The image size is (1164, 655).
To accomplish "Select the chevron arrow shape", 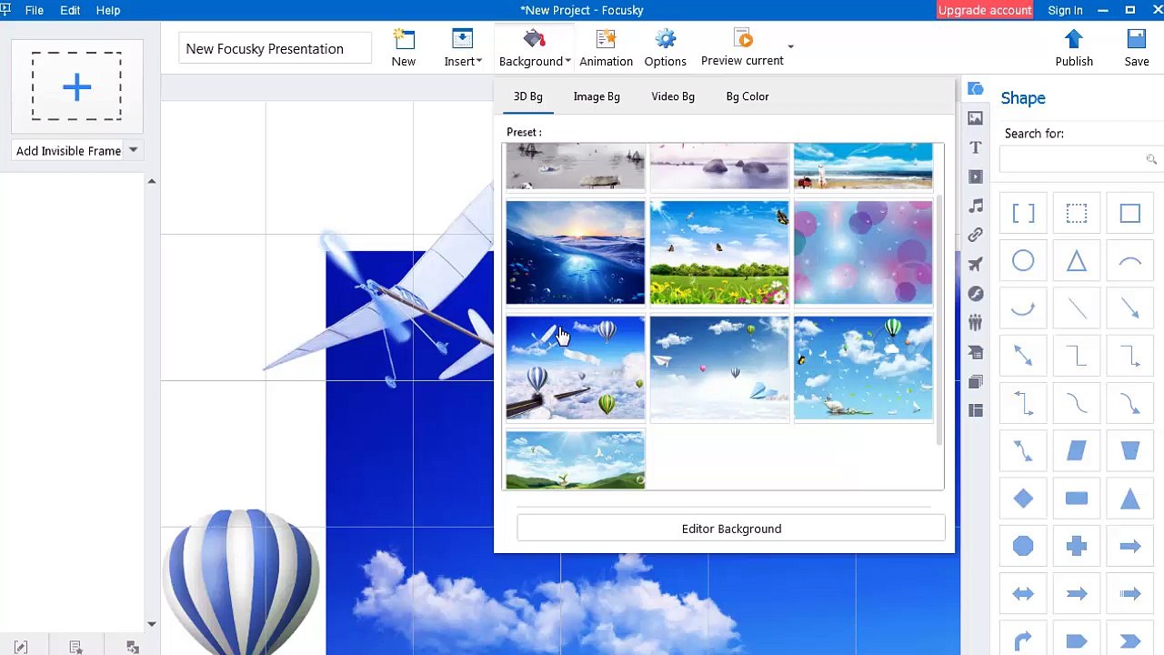I will click(1130, 641).
